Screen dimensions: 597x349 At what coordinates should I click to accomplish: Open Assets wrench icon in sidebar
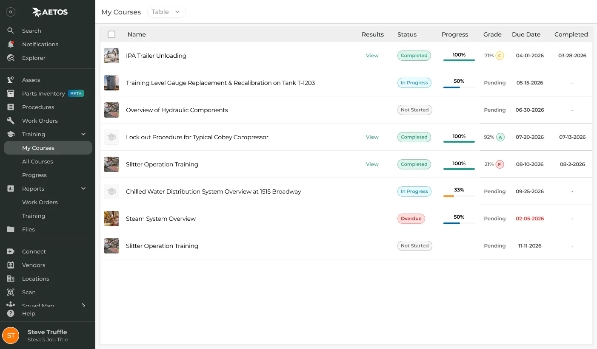[11, 80]
